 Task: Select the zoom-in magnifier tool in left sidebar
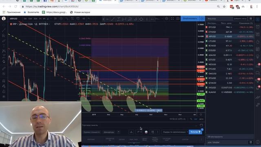(x=4, y=73)
